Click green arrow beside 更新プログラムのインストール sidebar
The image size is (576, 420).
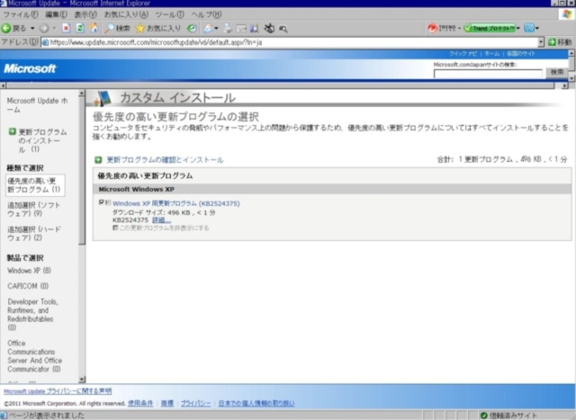tap(12, 131)
